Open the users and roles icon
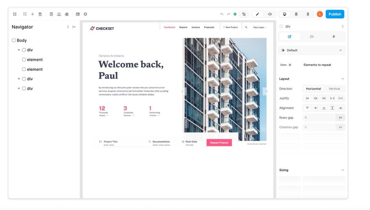Screen dimensions: 370x210 pos(59,14)
